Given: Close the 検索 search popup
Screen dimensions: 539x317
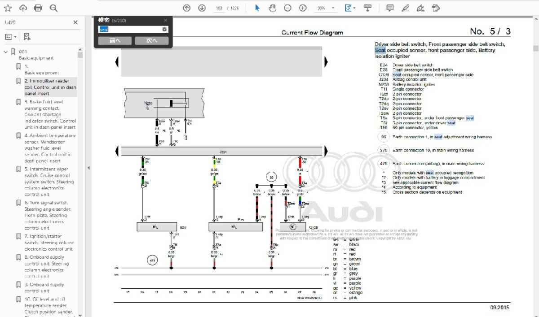Looking at the screenshot, I should point(165,20).
